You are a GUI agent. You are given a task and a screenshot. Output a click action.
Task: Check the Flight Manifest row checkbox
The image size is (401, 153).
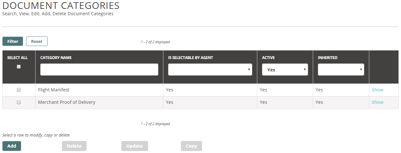coord(19,90)
